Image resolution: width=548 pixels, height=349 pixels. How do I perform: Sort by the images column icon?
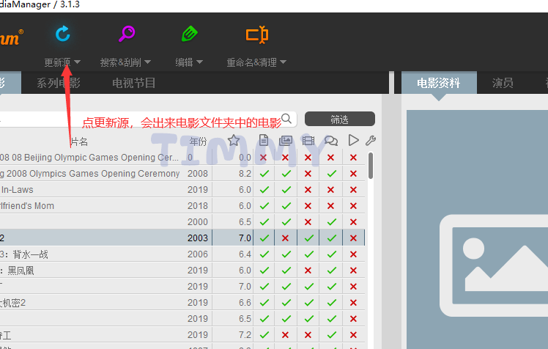click(x=286, y=141)
